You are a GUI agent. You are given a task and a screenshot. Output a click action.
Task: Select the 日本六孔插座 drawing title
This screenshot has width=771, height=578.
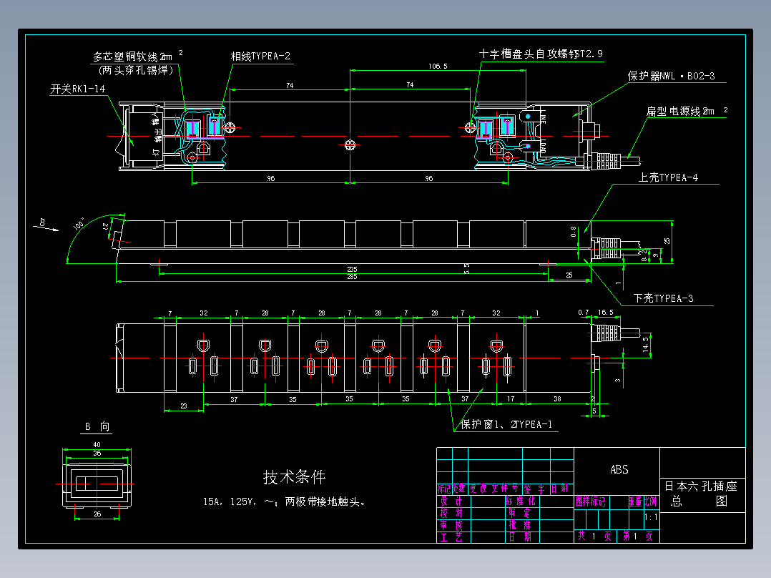click(x=701, y=486)
